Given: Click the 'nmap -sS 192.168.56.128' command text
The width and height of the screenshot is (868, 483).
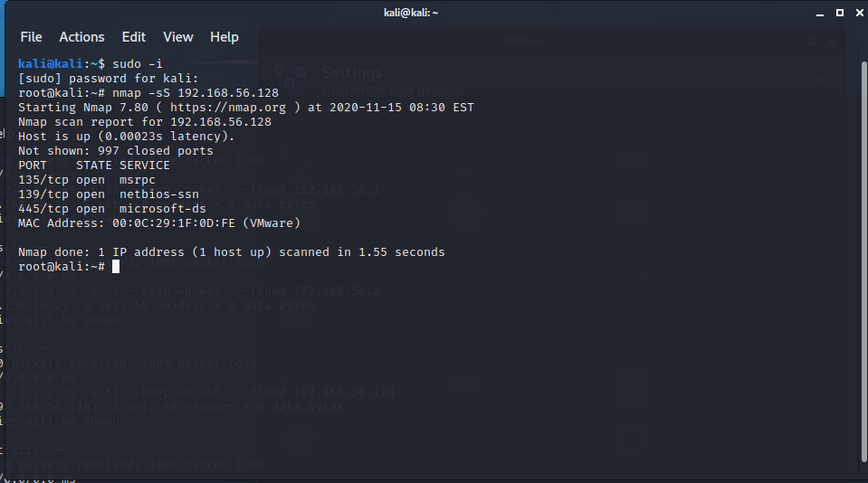Looking at the screenshot, I should [196, 93].
